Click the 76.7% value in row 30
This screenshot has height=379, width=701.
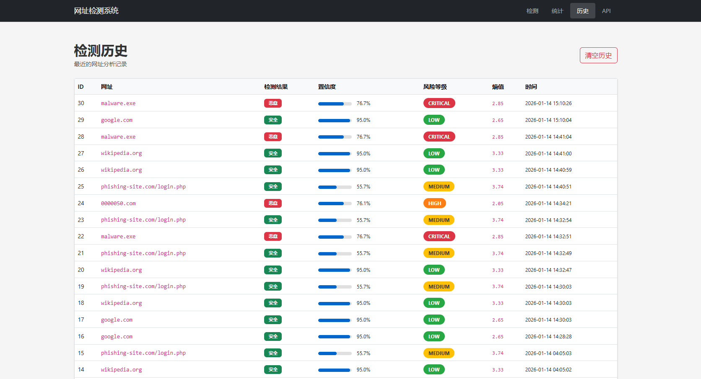(363, 103)
